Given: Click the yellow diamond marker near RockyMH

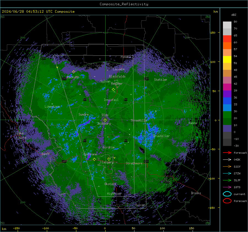Looking at the screenshot, I should (74, 72).
